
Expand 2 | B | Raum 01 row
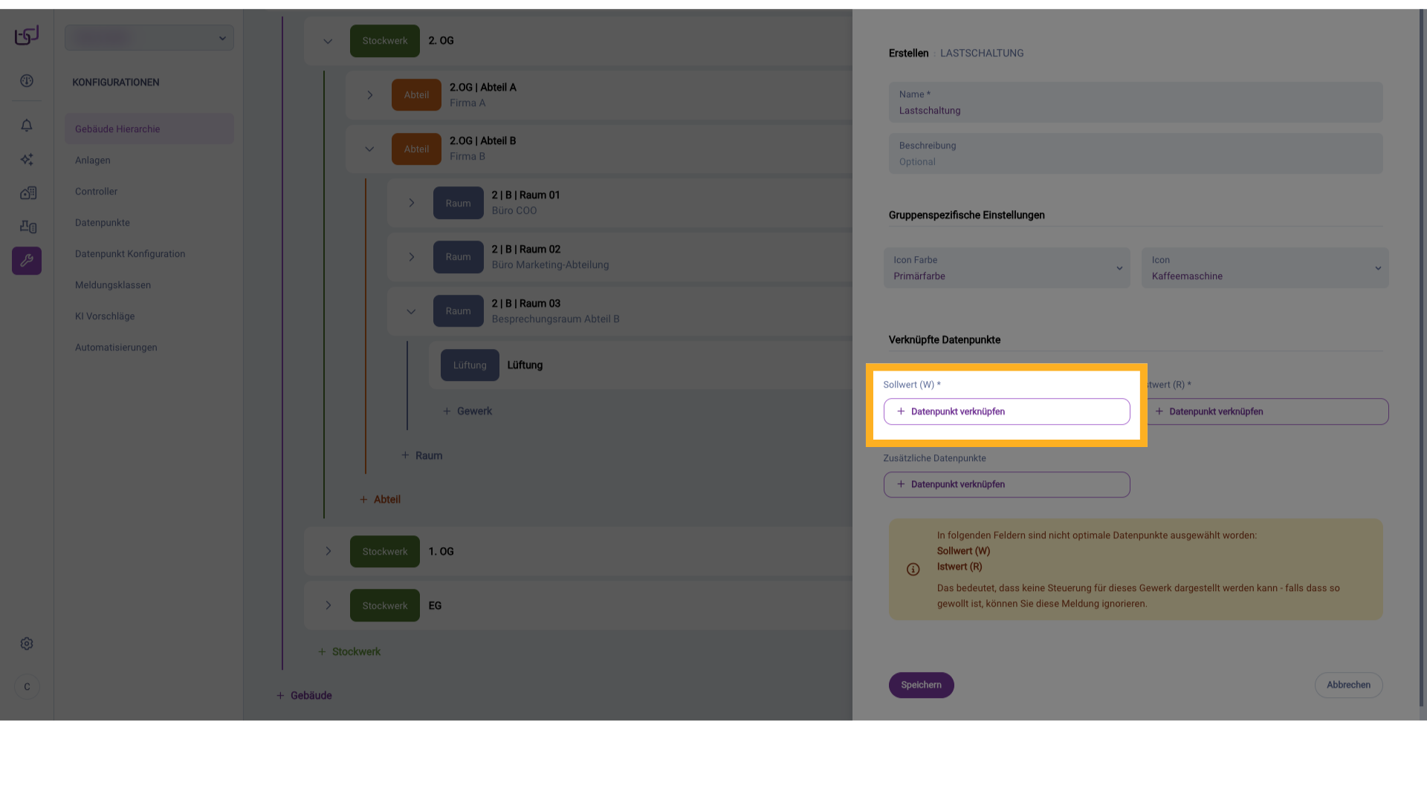click(411, 203)
